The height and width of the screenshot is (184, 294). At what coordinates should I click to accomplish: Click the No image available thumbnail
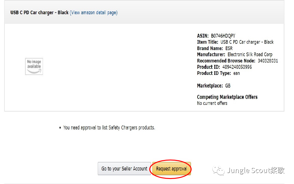point(34,66)
